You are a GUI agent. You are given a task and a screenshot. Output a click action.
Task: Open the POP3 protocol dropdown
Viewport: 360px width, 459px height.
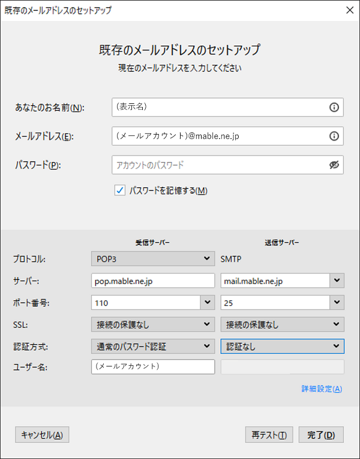point(153,259)
